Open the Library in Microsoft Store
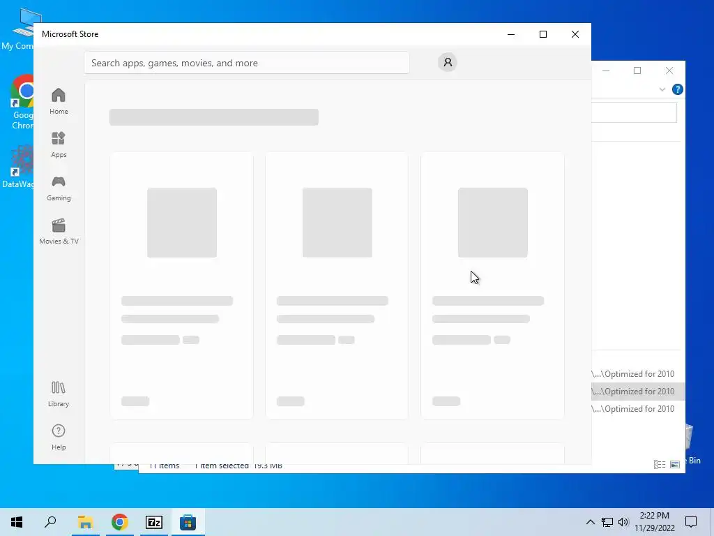Viewport: 714px width, 536px height. tap(59, 394)
